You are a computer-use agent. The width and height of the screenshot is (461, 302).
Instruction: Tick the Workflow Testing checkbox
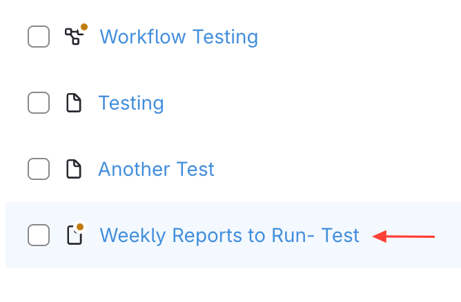point(39,37)
